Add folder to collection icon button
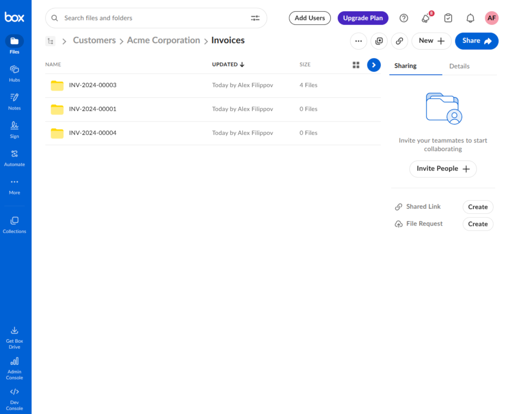 coord(379,41)
